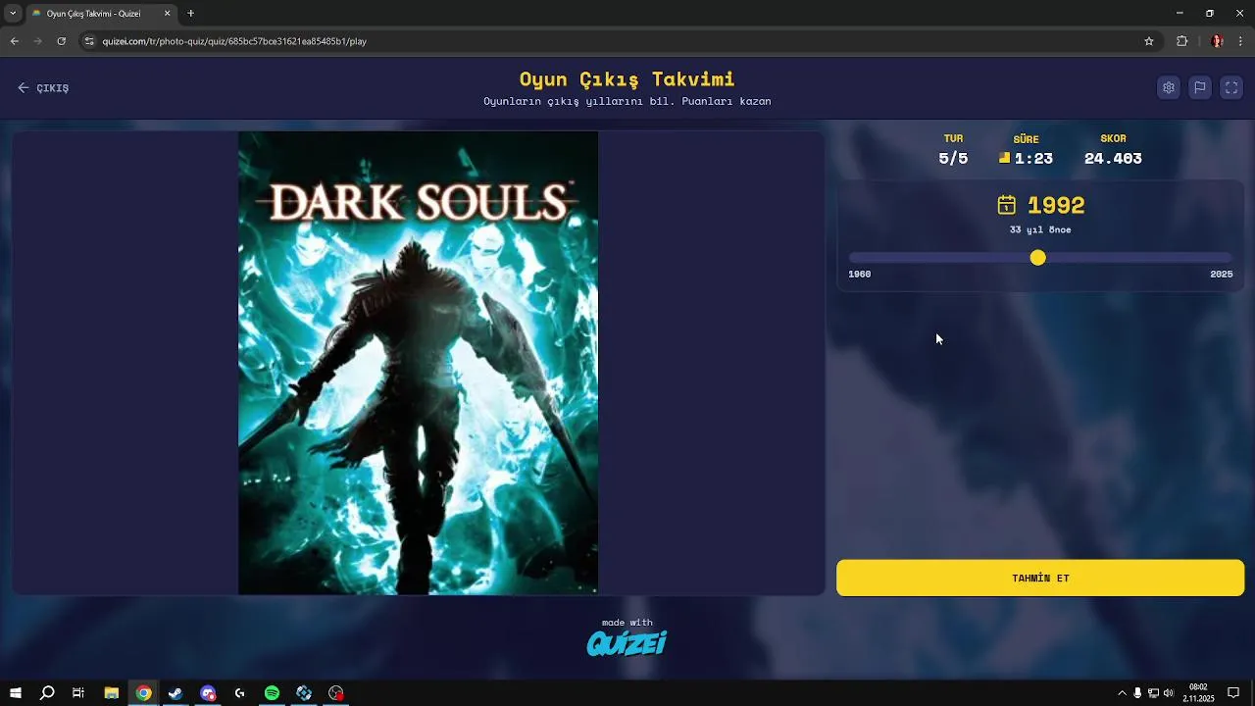Viewport: 1255px width, 706px height.
Task: Open Windows taskbar search
Action: point(47,693)
